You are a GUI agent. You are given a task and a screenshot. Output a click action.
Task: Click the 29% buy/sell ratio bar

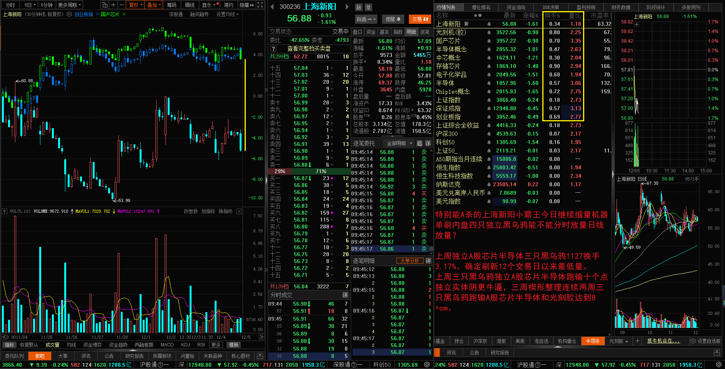(280, 171)
